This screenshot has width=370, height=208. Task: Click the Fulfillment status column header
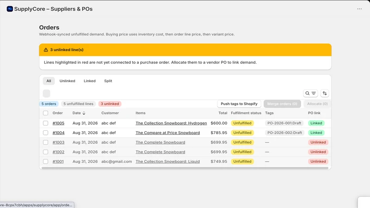click(x=246, y=113)
